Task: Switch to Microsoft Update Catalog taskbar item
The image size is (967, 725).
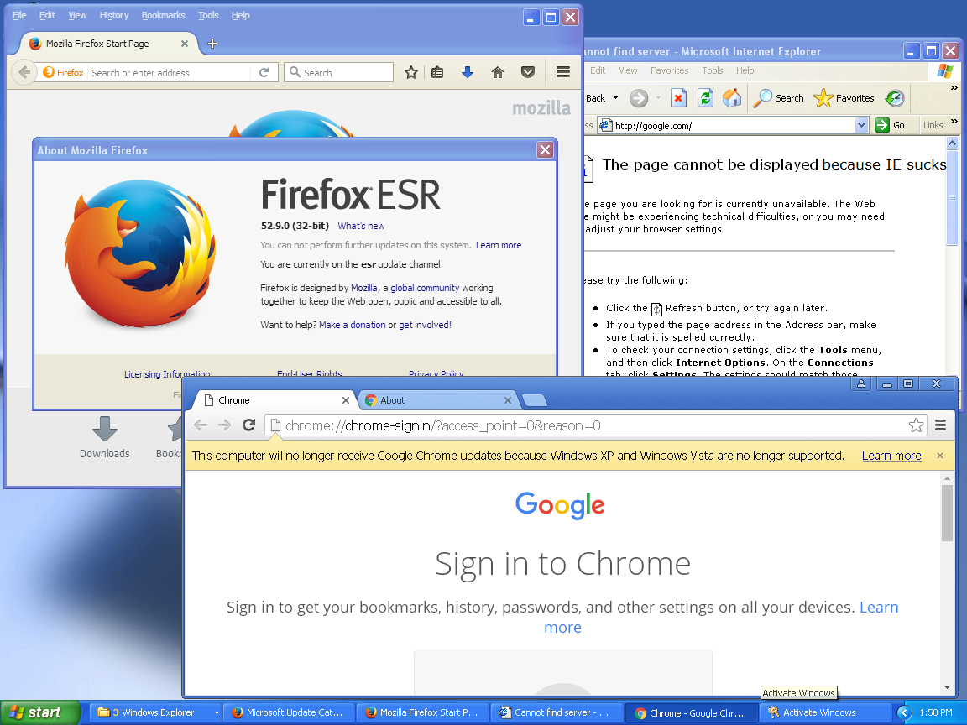Action: [289, 712]
